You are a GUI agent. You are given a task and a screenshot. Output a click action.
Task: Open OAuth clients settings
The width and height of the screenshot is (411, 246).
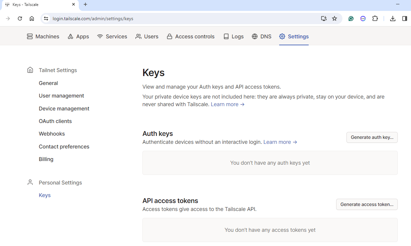(x=55, y=121)
